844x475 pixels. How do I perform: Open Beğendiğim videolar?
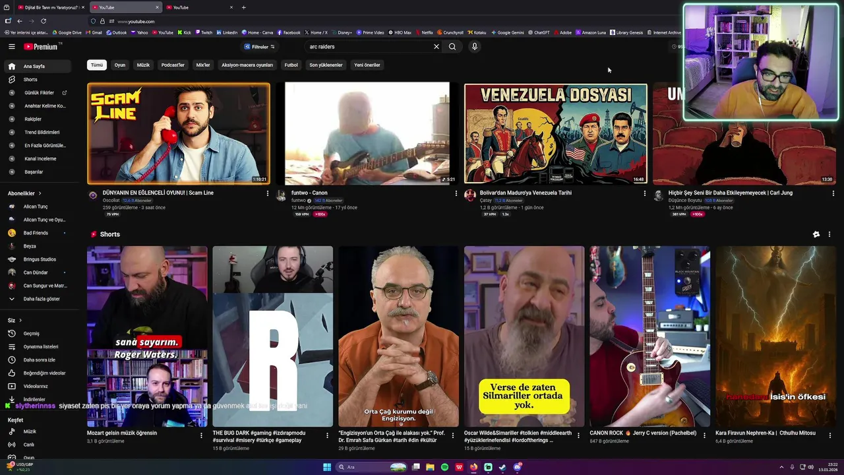pyautogui.click(x=37, y=373)
